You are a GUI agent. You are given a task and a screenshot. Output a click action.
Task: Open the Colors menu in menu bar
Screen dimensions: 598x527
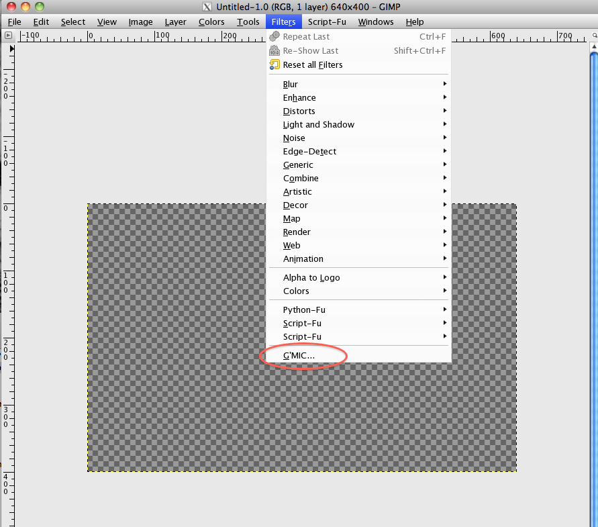[x=211, y=21]
